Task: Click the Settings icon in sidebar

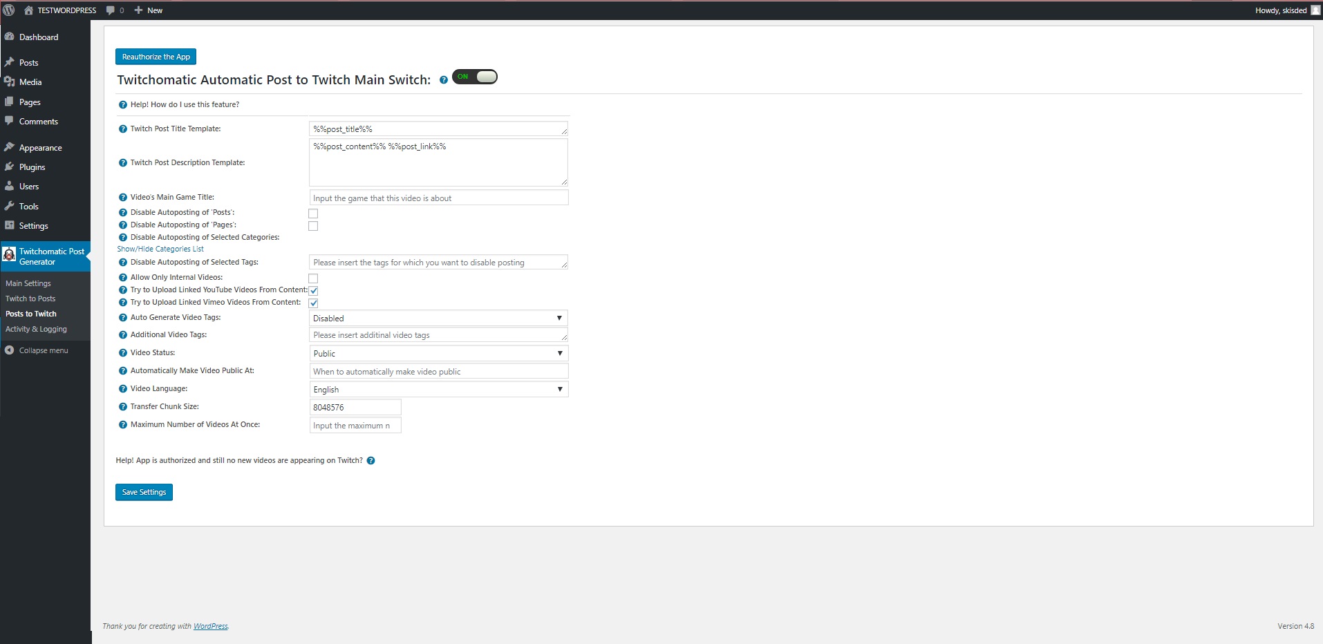Action: click(9, 225)
